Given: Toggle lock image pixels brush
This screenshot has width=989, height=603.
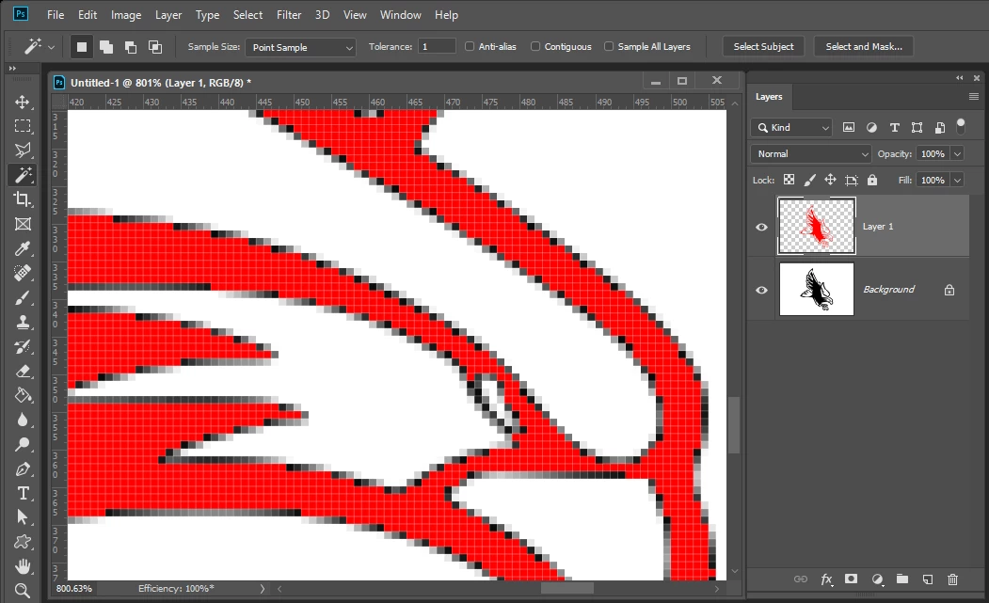Looking at the screenshot, I should tap(809, 180).
